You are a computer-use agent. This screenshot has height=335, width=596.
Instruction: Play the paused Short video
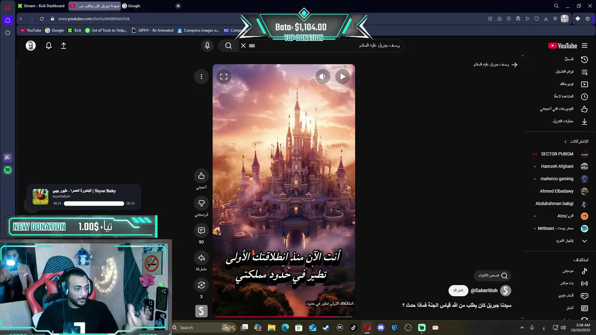[343, 77]
